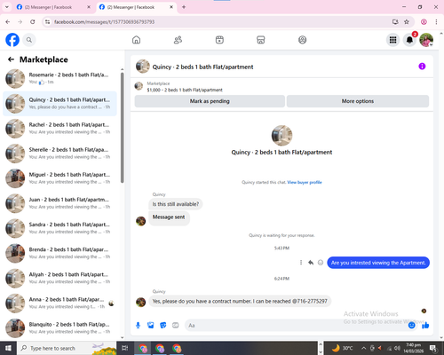Click the back arrow beside Marketplace
The image size is (444, 355).
[11, 59]
